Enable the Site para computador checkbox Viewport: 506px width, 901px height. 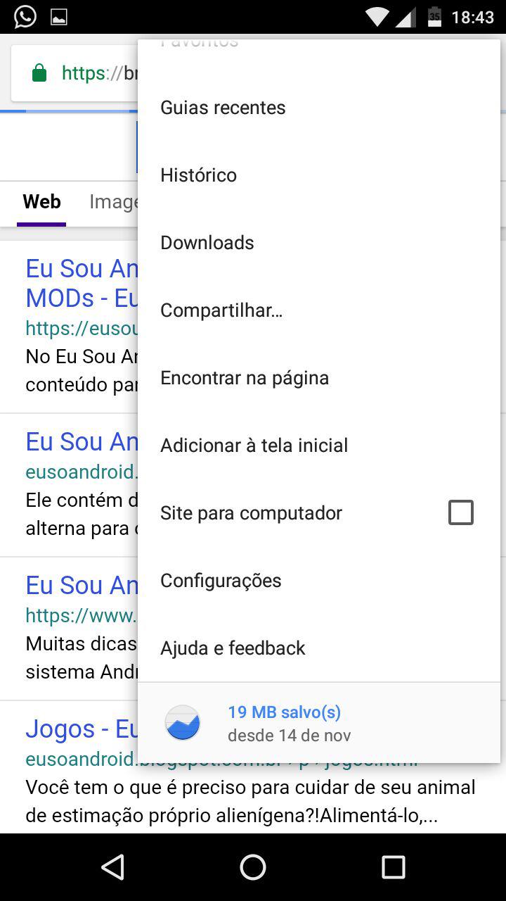point(461,512)
